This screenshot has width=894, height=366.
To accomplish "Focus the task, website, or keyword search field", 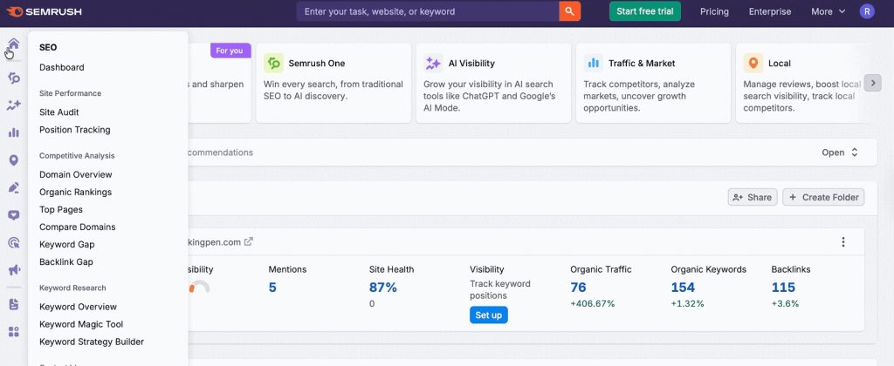I will click(428, 11).
